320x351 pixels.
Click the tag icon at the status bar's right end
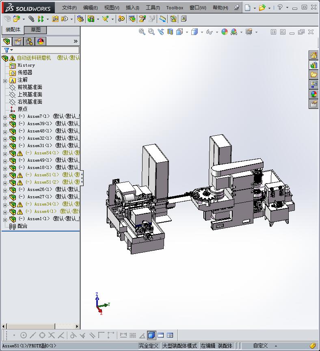[x=313, y=346]
